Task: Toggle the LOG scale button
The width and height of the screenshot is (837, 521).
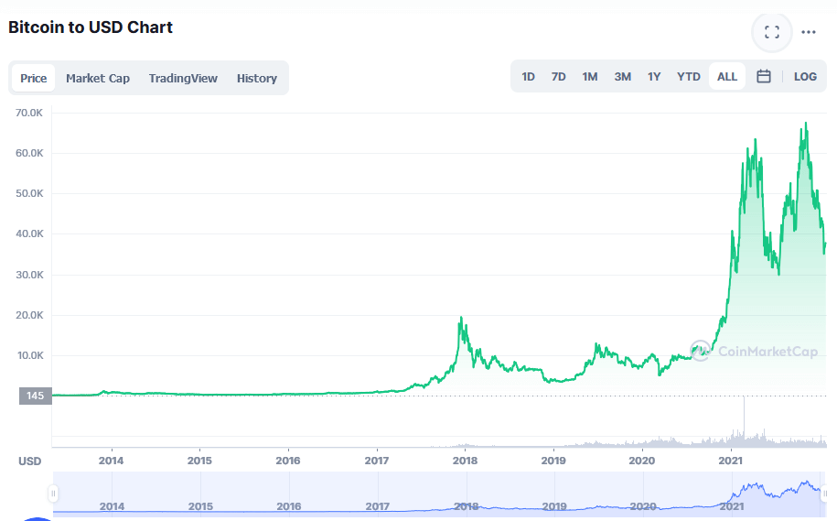Action: [x=805, y=77]
